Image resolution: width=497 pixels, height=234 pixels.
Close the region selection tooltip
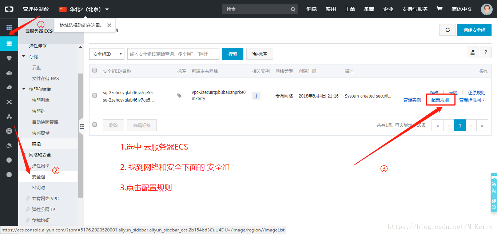109,25
